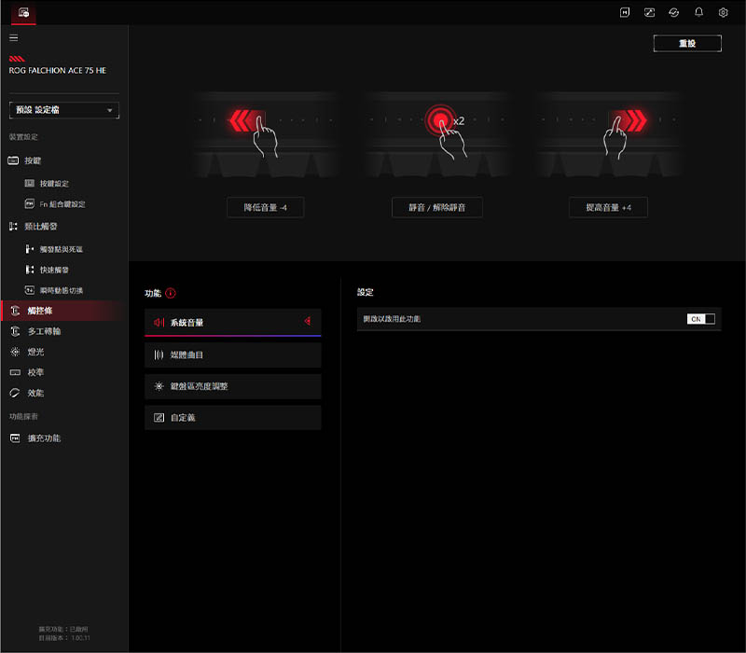Choose the 自定義 function option
Image resolution: width=746 pixels, height=653 pixels.
[232, 418]
